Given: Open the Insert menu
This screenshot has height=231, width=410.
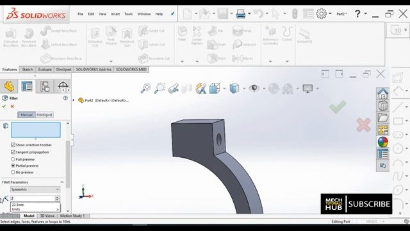Looking at the screenshot, I should (x=115, y=14).
